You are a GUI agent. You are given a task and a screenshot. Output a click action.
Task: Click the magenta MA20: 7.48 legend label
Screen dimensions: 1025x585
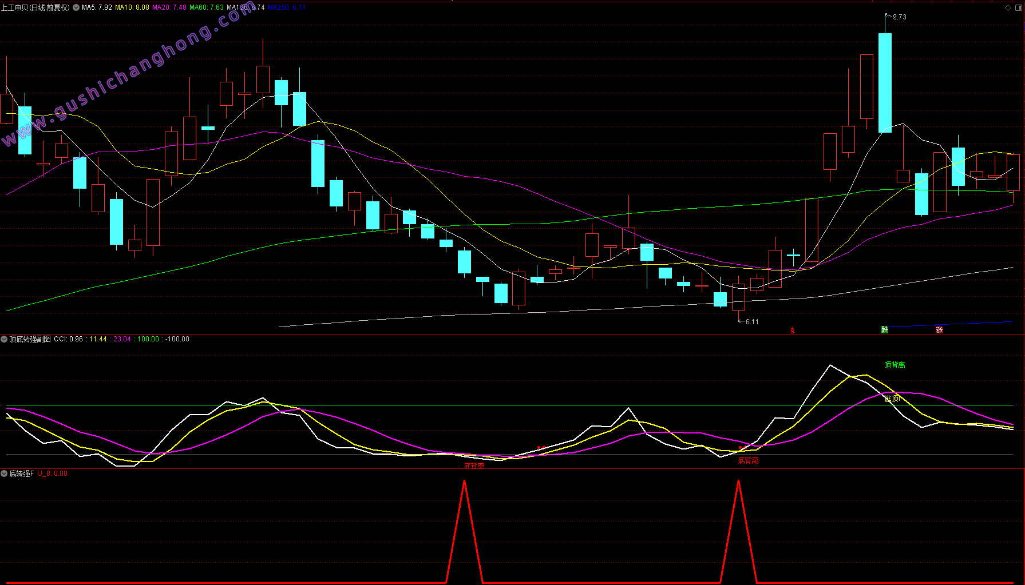coord(169,7)
